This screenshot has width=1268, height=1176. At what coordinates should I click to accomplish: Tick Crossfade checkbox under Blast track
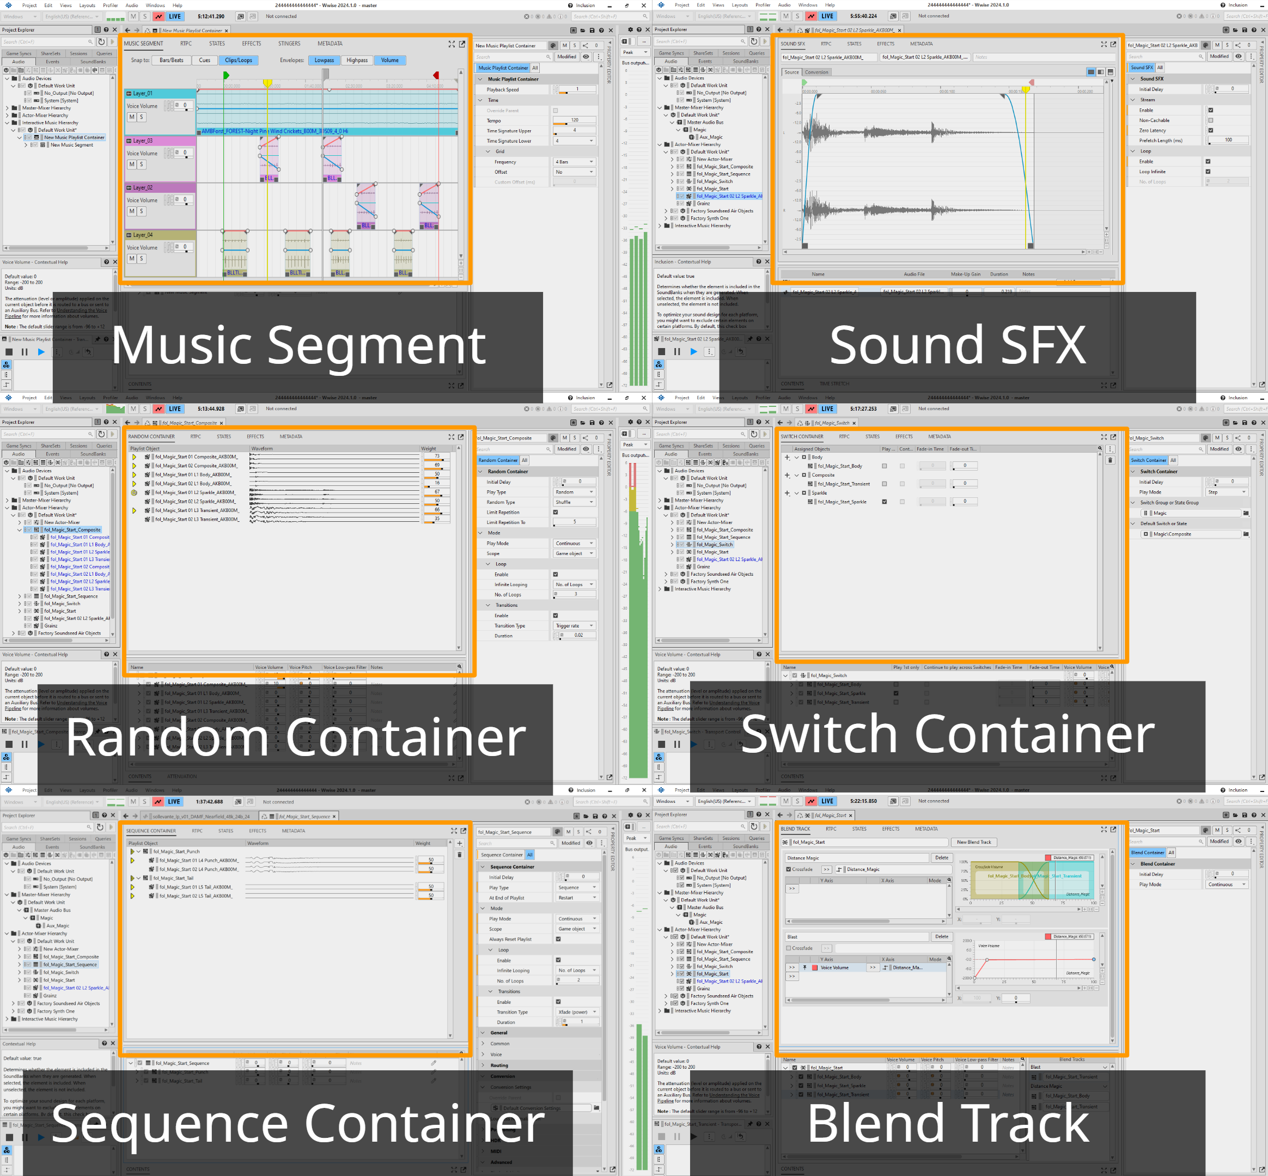[789, 948]
